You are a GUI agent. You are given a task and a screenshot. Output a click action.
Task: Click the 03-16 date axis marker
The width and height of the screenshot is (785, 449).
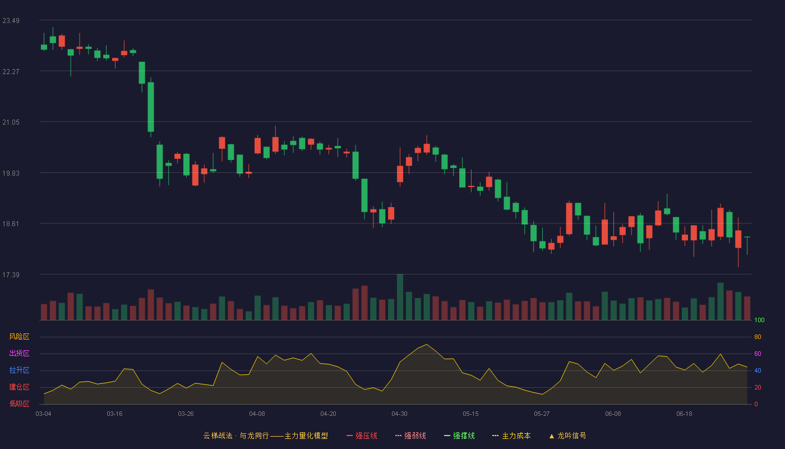tap(114, 414)
